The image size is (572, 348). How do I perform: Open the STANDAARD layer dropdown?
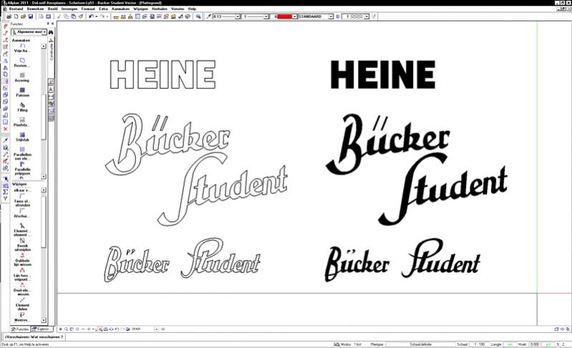[x=331, y=16]
